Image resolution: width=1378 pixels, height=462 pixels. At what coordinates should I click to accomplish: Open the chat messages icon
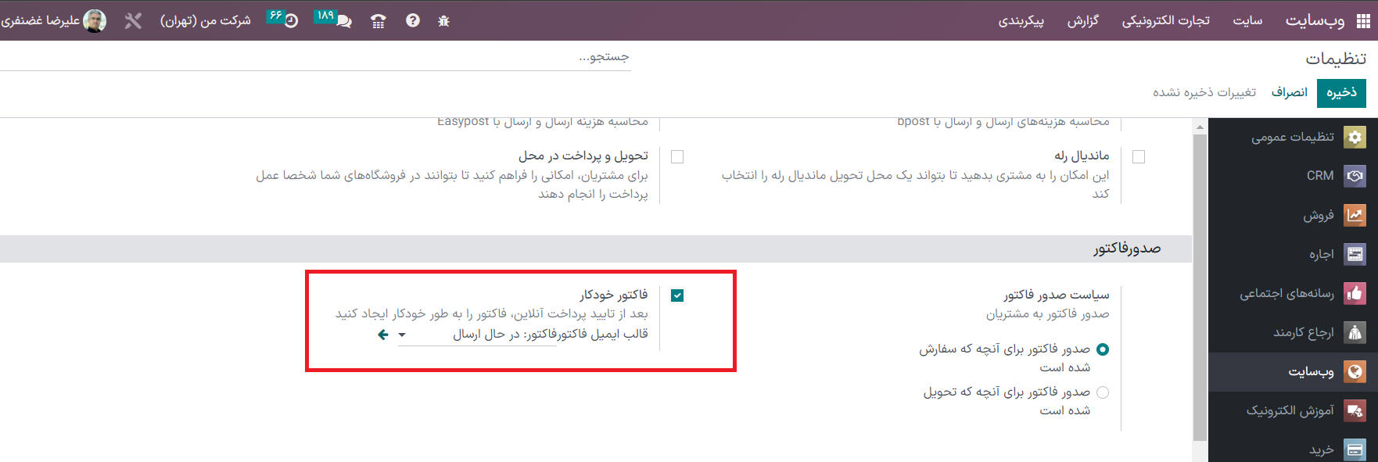(x=343, y=21)
